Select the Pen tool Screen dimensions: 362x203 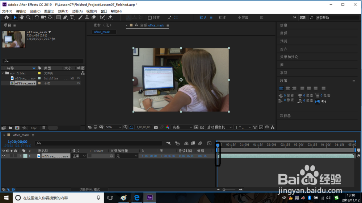(65, 17)
